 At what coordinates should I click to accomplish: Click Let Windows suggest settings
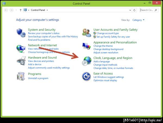(x=109, y=77)
